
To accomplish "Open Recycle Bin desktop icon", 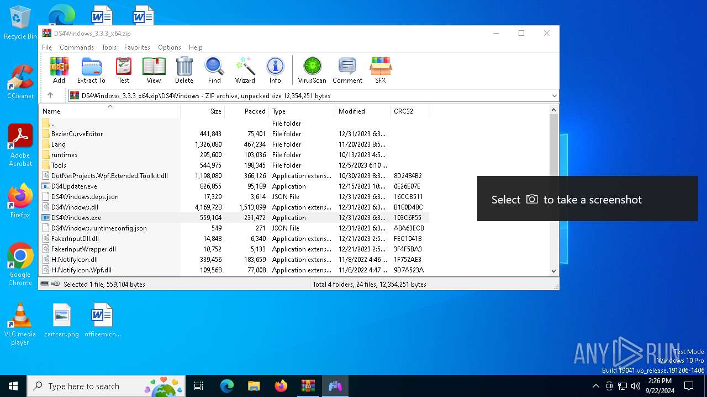I will 20,23.
